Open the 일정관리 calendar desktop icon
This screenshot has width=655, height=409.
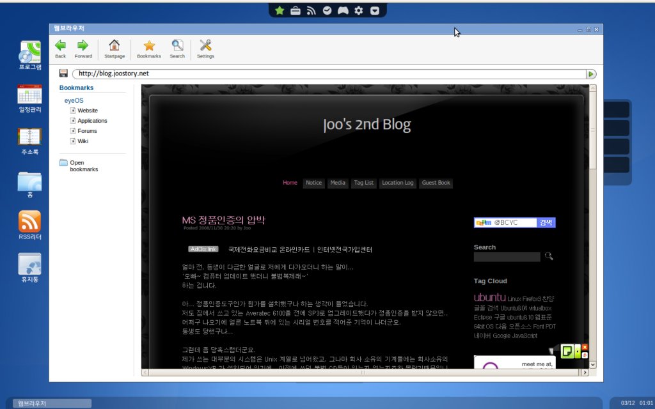point(29,98)
